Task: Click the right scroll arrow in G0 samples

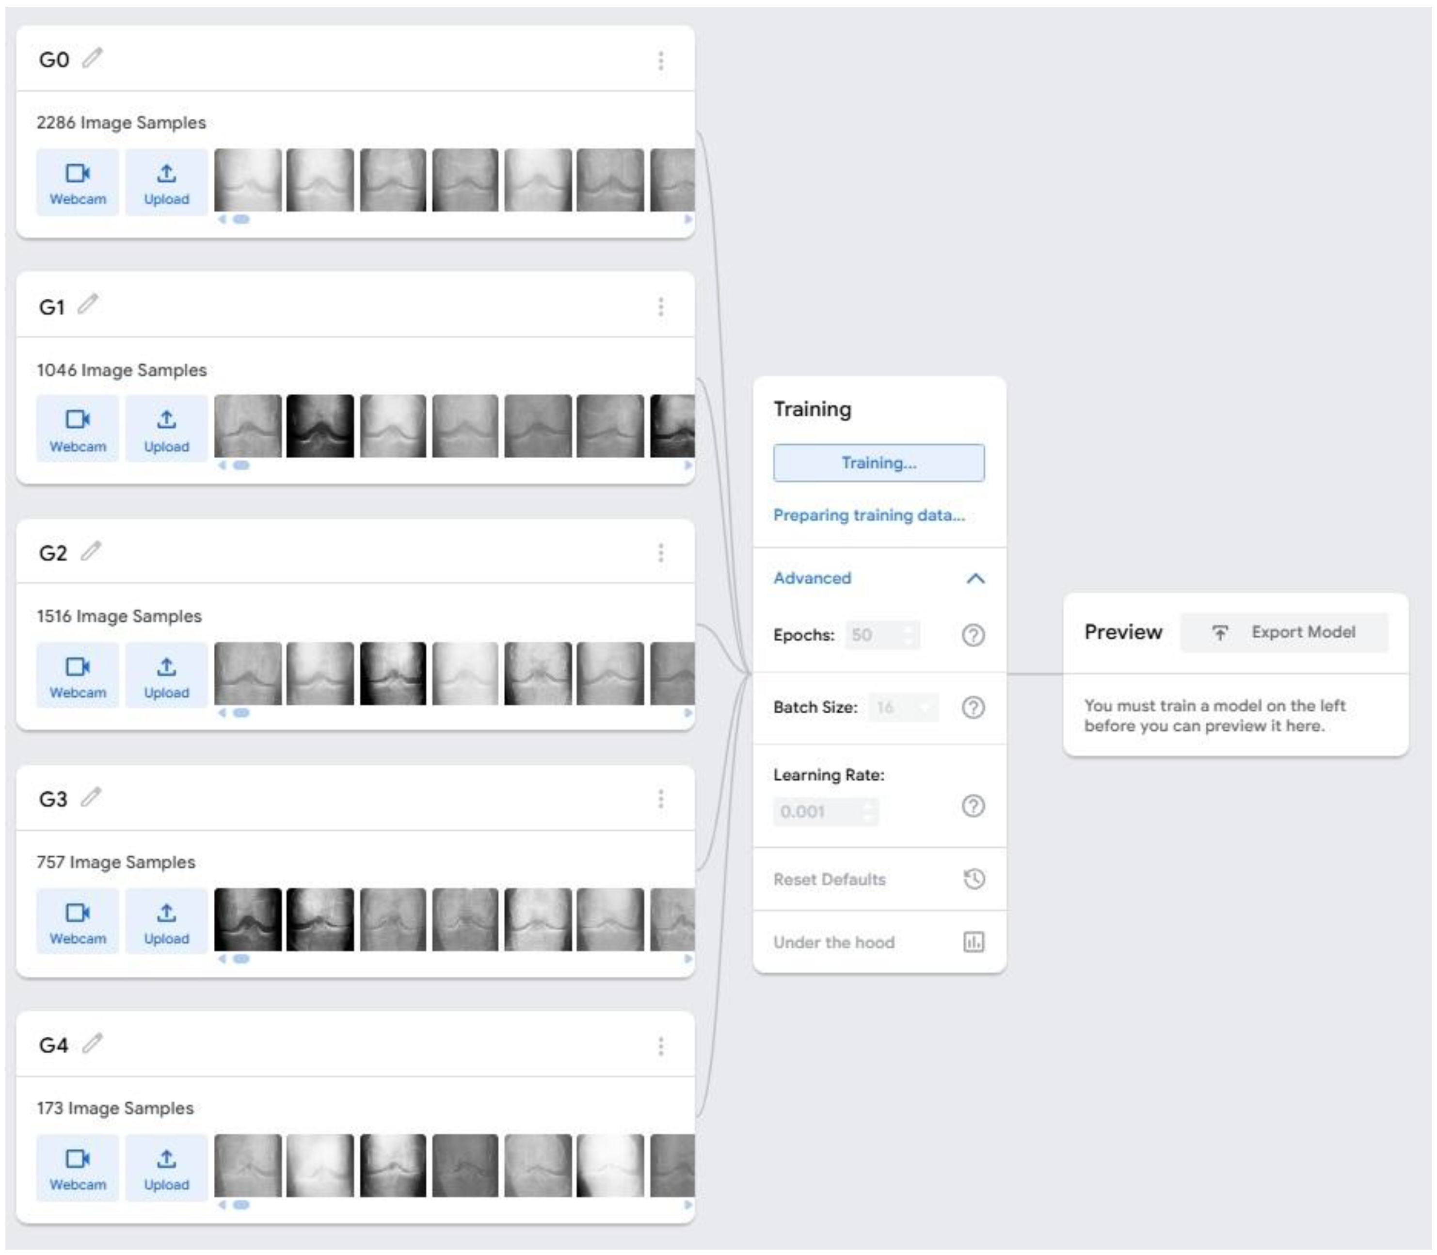Action: (687, 220)
